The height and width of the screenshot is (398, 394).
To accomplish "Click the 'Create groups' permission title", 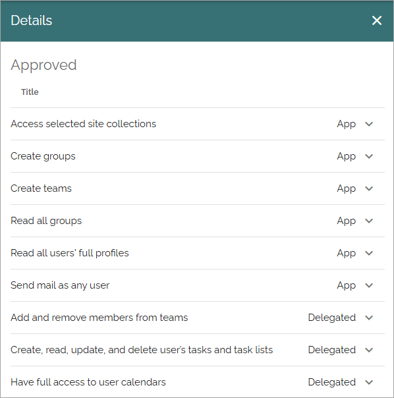I will coord(43,156).
